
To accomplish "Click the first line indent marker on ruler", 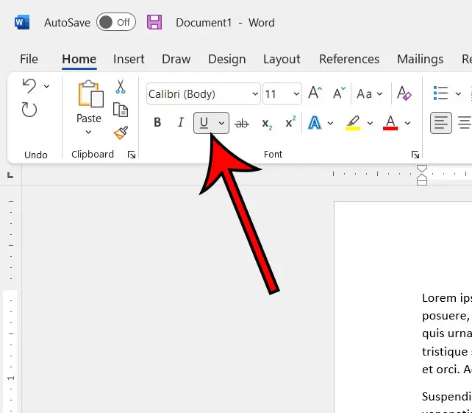I will [x=422, y=169].
